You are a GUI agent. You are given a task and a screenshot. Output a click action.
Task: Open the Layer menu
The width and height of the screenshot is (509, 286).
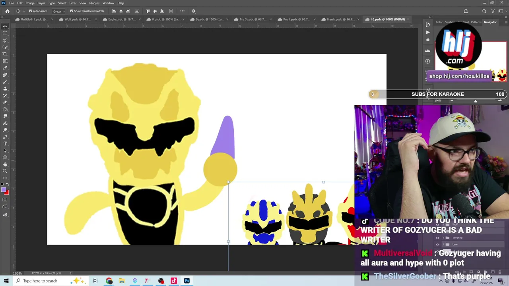[41, 3]
